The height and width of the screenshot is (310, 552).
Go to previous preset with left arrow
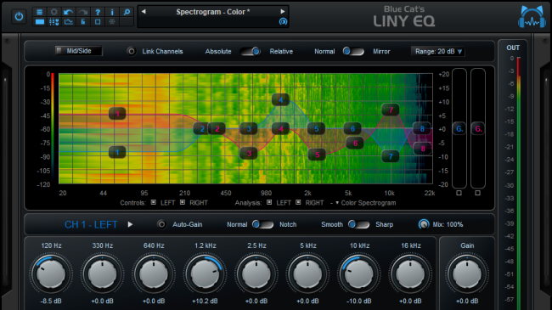click(x=144, y=12)
